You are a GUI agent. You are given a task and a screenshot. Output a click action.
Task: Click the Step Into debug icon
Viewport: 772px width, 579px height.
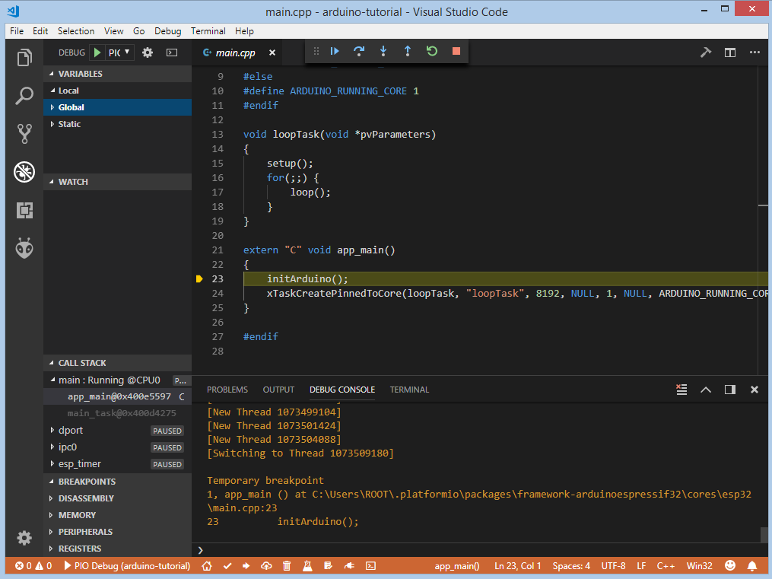point(383,51)
